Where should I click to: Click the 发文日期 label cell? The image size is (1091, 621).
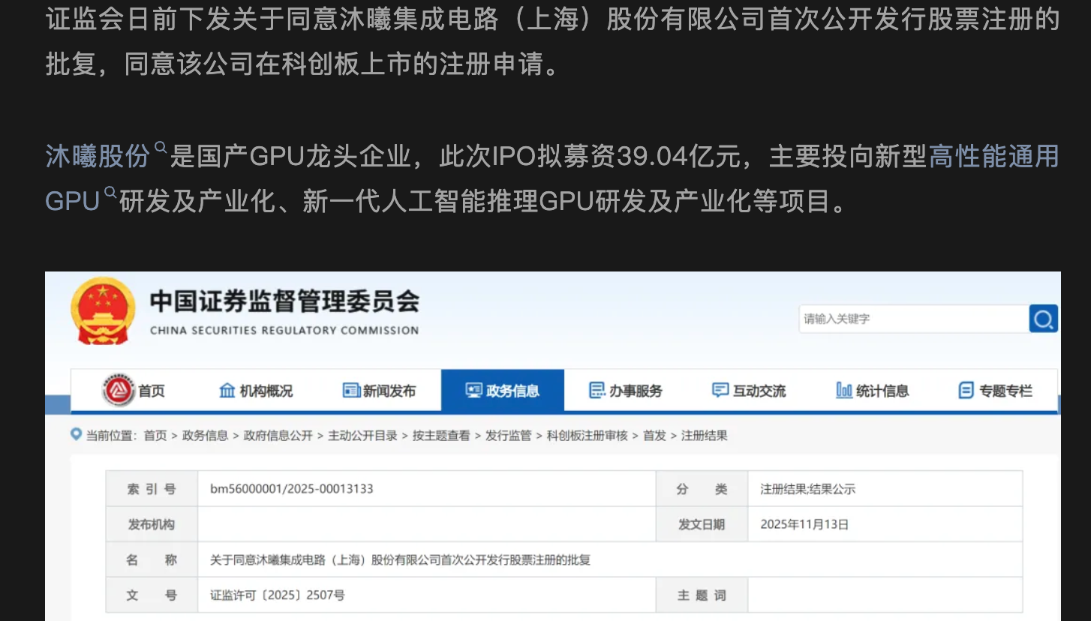click(x=702, y=524)
